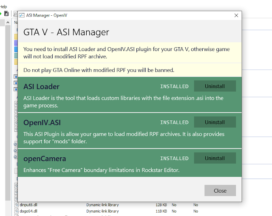Click the doge64.dll file icon
This screenshot has height=216, width=272.
click(16, 211)
